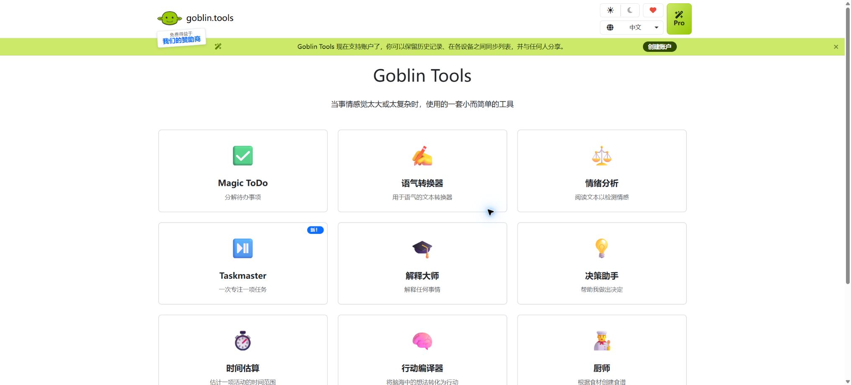Screen dimensions: 851x385
Task: Click the scrollbar down arrow
Action: click(x=848, y=381)
